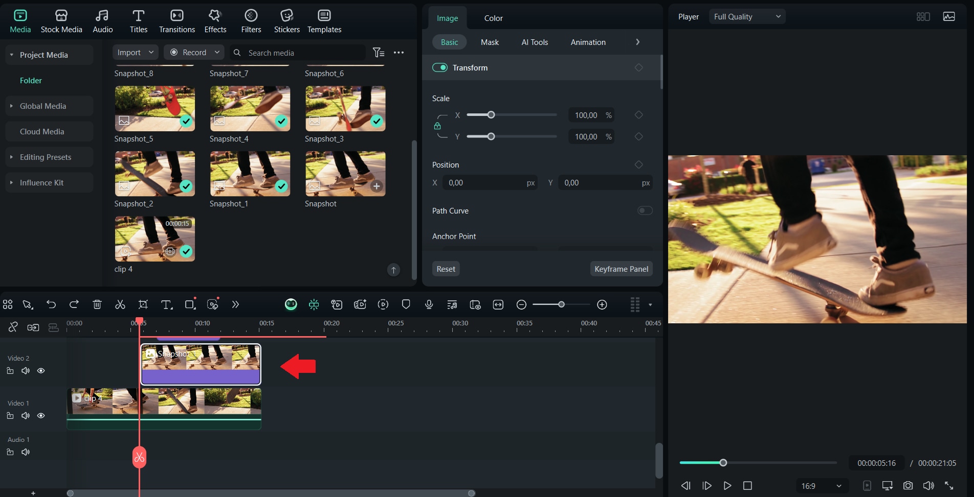
Task: Lock the Video 2 track
Action: [10, 371]
